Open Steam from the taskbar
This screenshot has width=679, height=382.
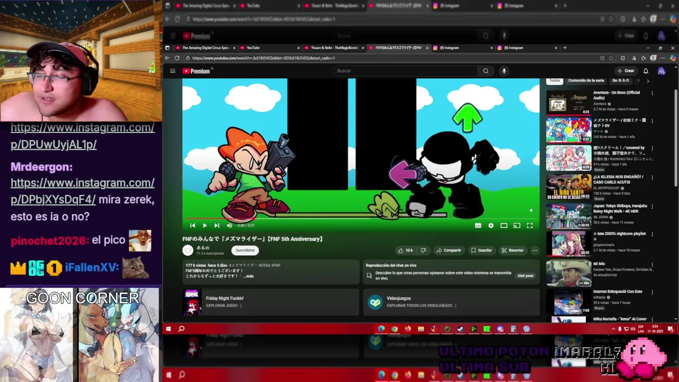(x=460, y=329)
